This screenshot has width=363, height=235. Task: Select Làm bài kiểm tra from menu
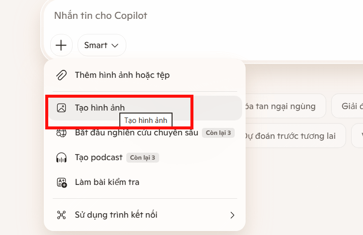tap(107, 182)
